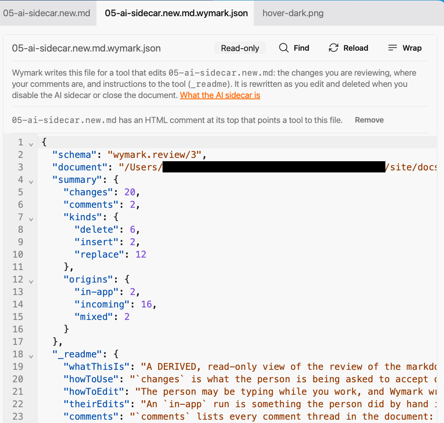This screenshot has height=423, width=444.
Task: Click the "replace" key text
Action: coord(100,254)
